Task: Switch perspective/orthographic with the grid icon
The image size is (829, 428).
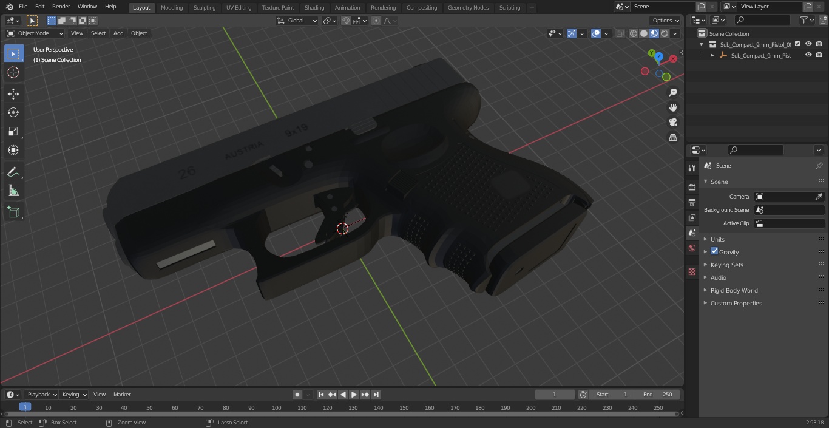Action: coord(672,138)
